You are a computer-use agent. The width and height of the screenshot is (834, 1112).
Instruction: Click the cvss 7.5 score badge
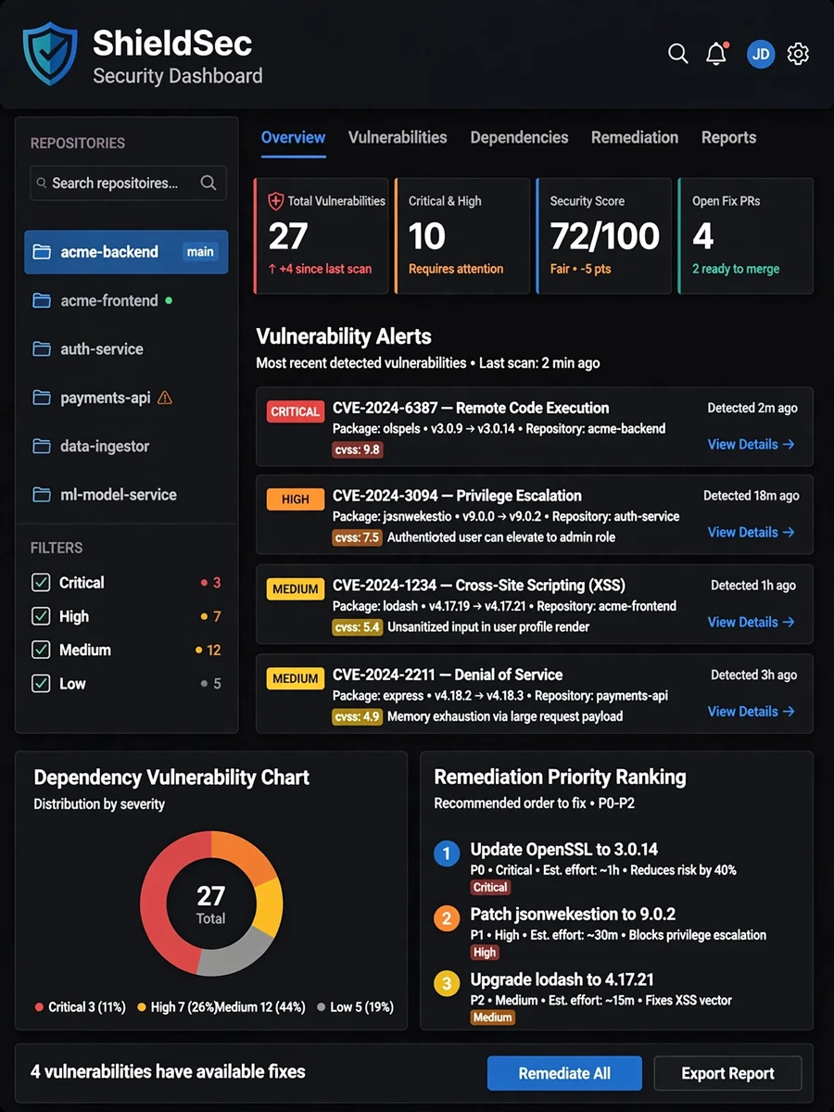pyautogui.click(x=357, y=537)
